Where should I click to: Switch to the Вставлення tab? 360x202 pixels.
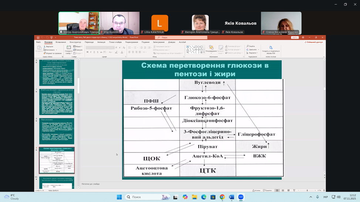[x=61, y=42]
